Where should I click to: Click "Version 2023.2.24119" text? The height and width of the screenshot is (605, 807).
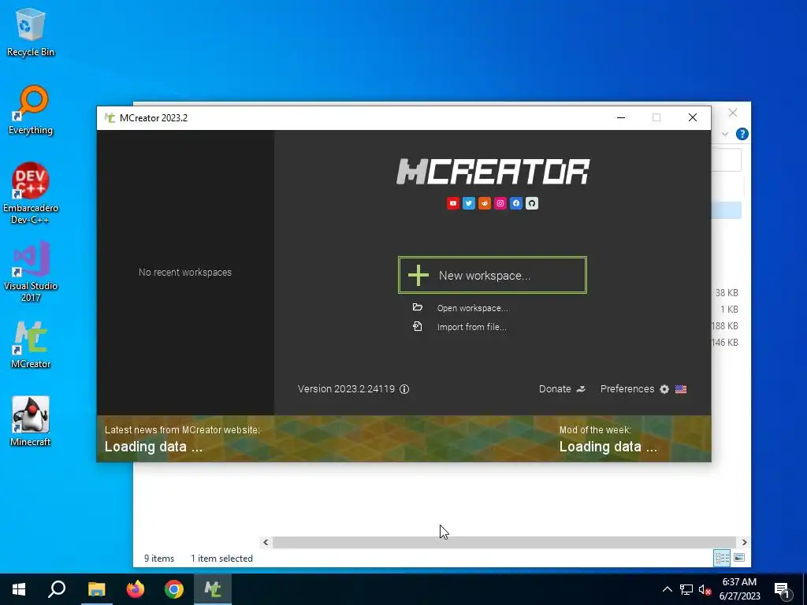point(347,389)
